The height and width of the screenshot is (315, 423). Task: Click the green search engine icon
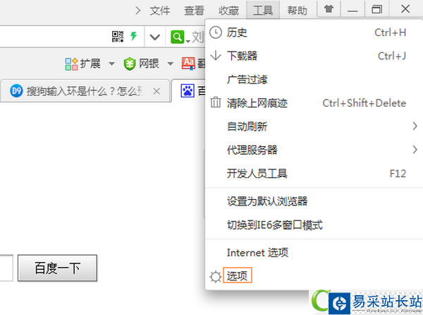(x=177, y=37)
